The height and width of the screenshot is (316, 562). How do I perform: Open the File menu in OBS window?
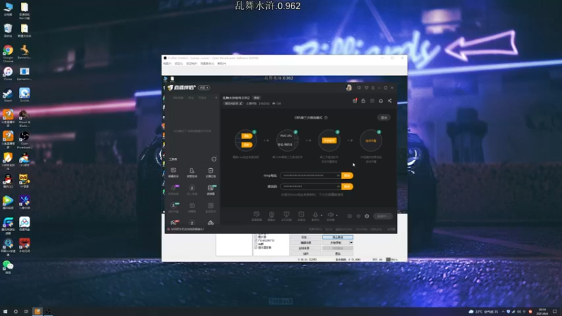click(167, 63)
